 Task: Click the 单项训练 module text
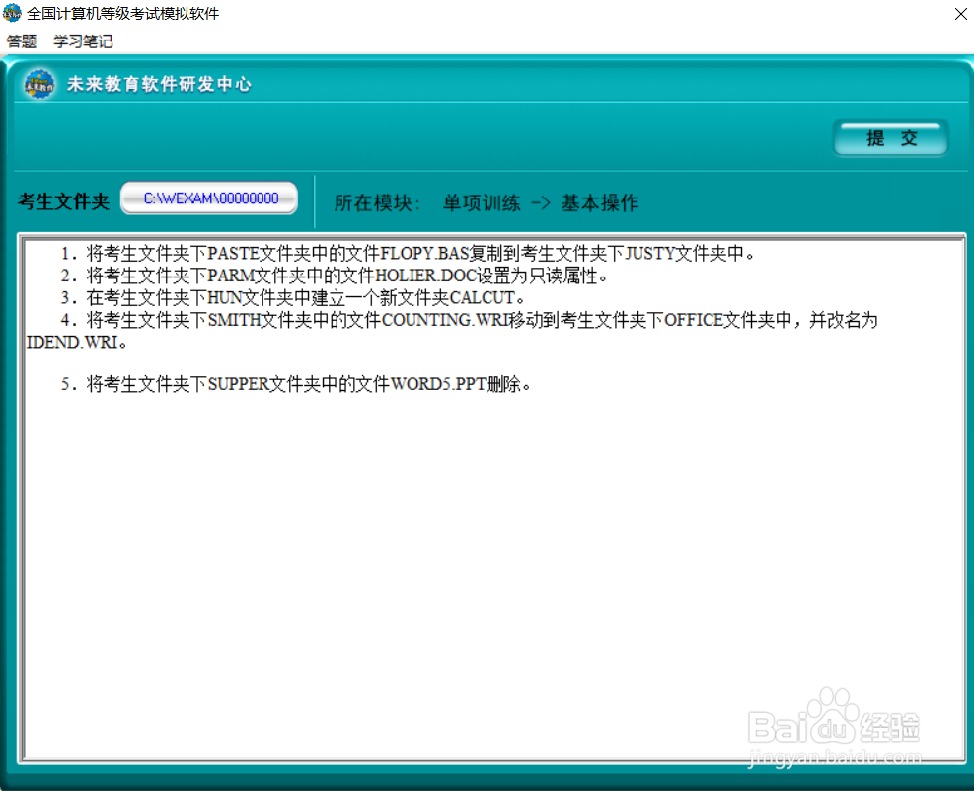pos(482,203)
